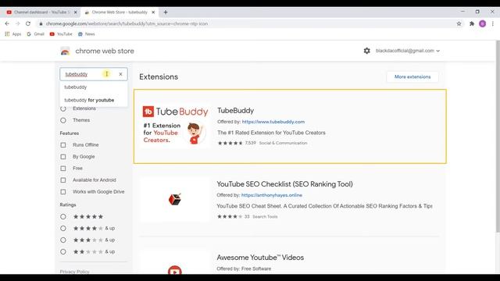
Task: Enable the Runs Offline checkbox
Action: click(x=63, y=145)
